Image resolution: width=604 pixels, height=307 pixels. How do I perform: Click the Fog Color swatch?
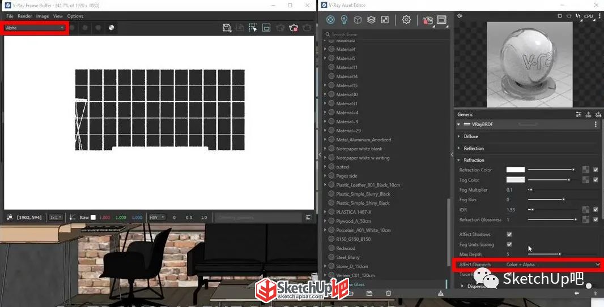516,180
